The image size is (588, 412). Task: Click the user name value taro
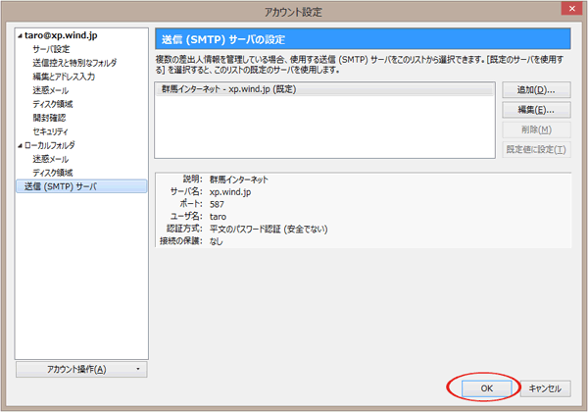(218, 217)
